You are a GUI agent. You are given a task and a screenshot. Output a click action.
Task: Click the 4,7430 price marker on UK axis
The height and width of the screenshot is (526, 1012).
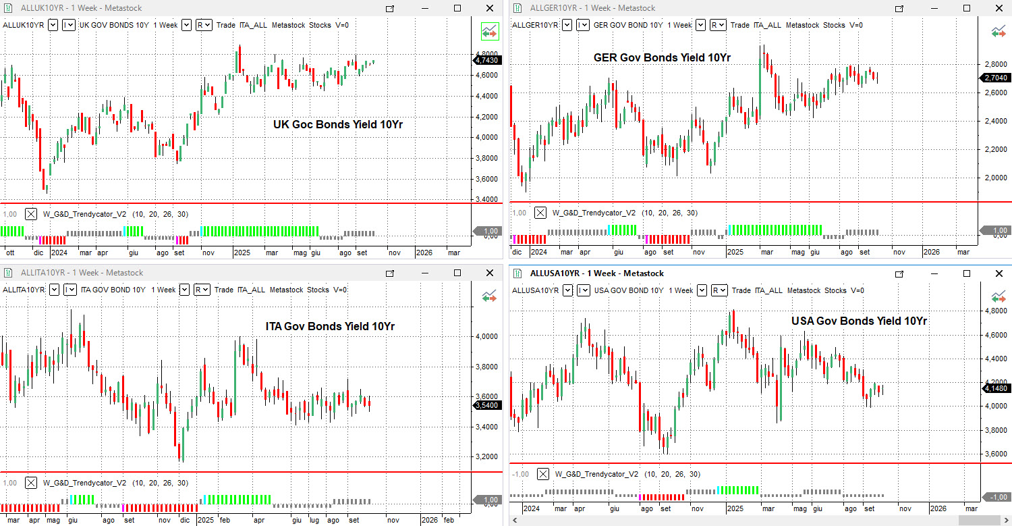[486, 60]
